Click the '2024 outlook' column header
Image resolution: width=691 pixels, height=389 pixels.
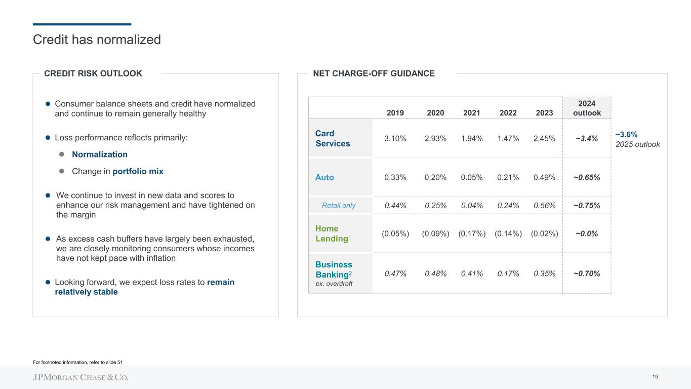[x=587, y=108]
